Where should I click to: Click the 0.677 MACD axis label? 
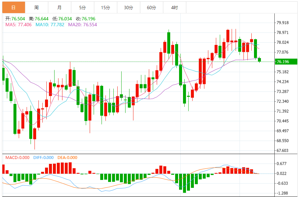(x=282, y=164)
